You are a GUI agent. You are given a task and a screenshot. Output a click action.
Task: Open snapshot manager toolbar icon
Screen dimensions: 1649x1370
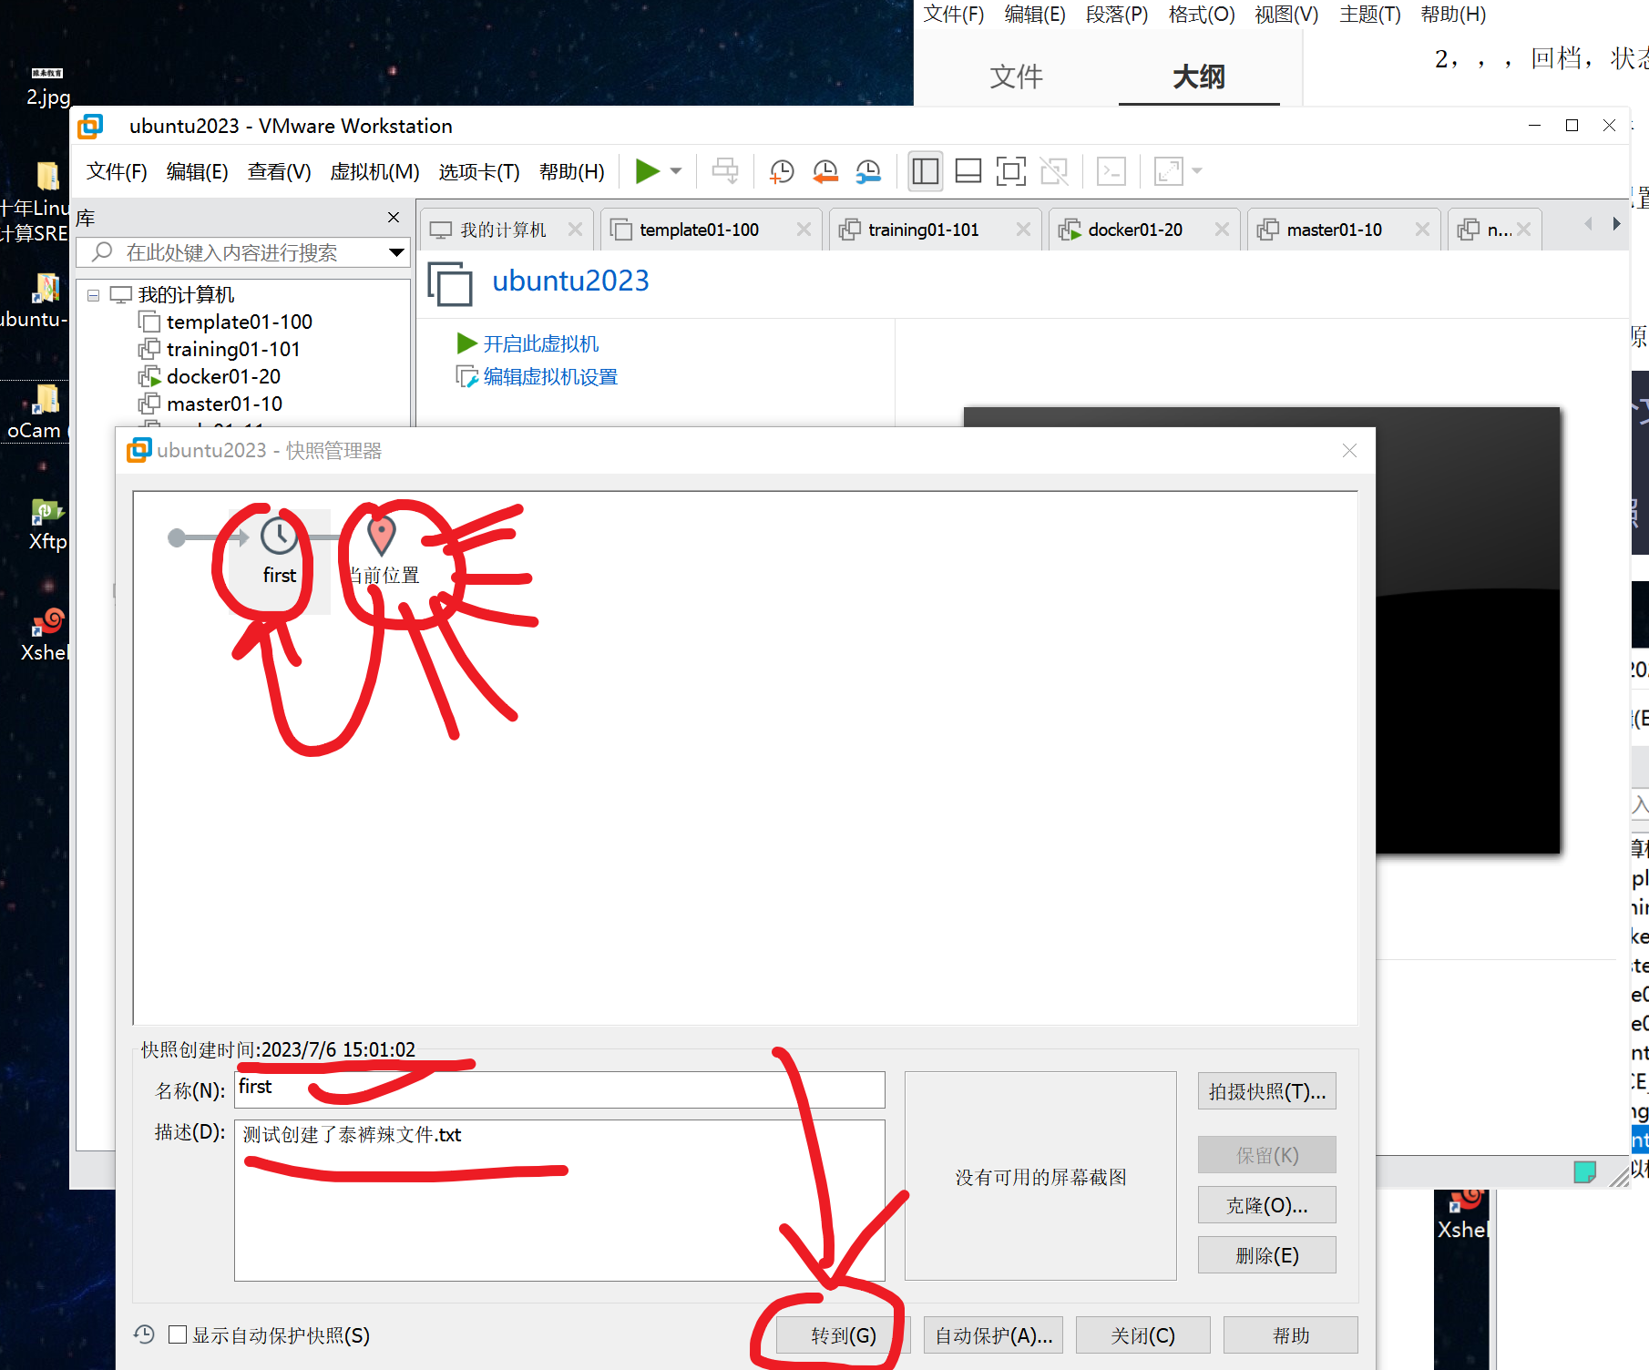tap(869, 171)
